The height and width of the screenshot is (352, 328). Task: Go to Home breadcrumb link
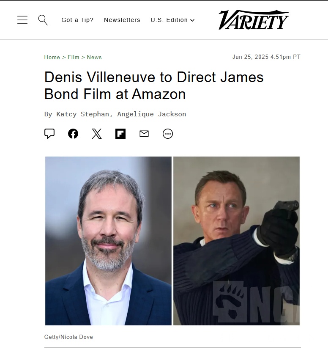(52, 57)
